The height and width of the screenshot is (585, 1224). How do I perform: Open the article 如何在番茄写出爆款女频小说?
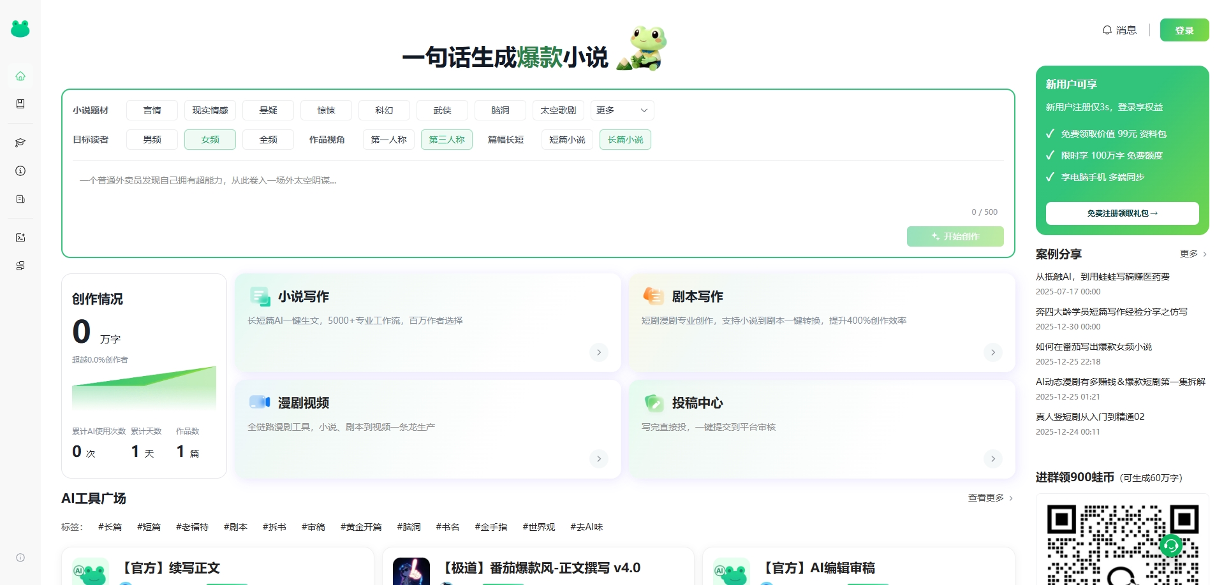point(1093,347)
